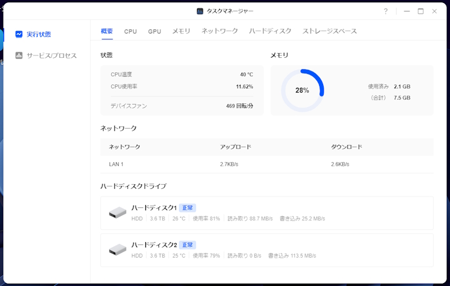Click the 28% memory usage ring
The height and width of the screenshot is (286, 450).
(302, 91)
